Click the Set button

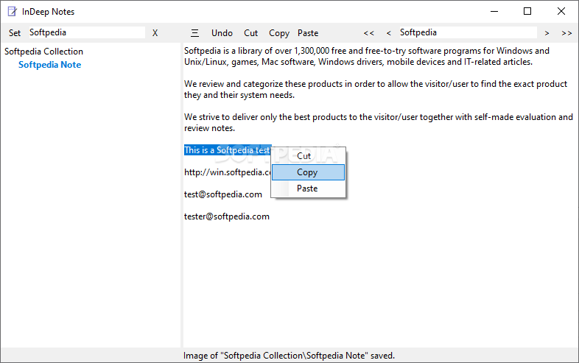tap(15, 33)
